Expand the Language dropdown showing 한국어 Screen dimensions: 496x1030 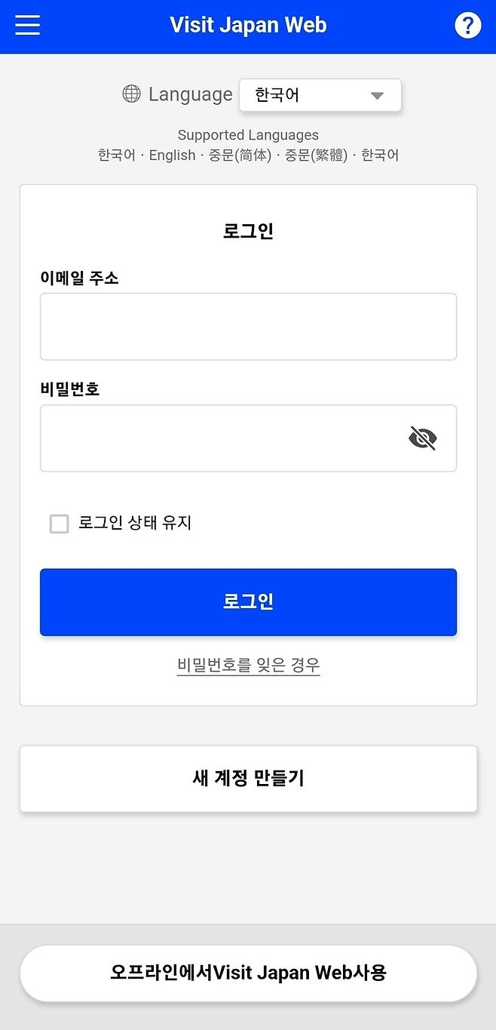point(320,96)
